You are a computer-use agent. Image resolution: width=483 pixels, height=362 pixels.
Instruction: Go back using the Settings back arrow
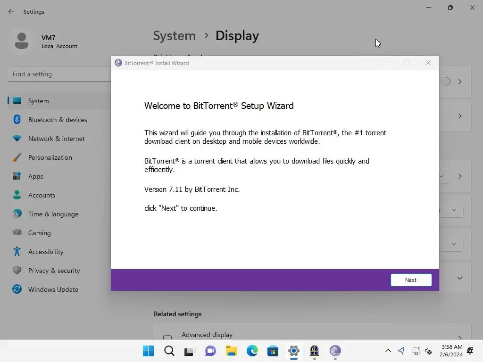pyautogui.click(x=11, y=11)
